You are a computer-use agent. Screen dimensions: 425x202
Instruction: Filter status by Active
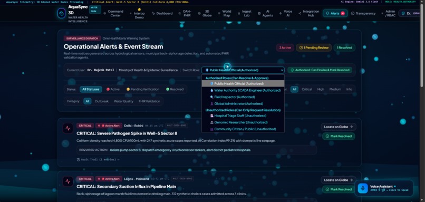coord(113,89)
